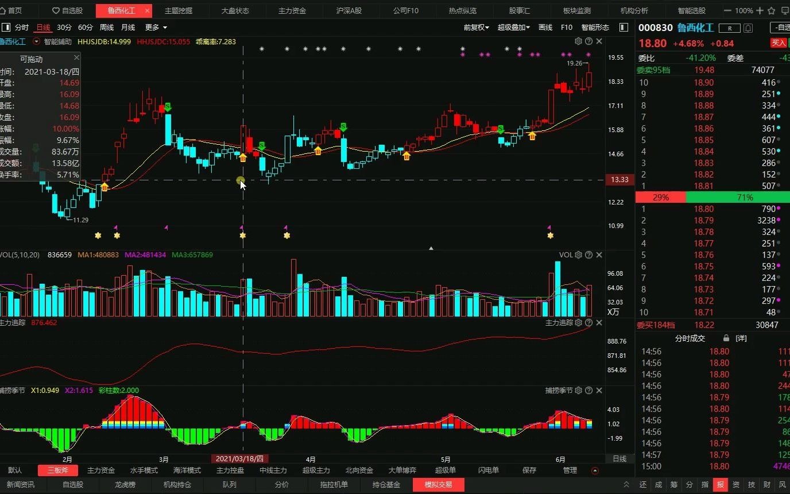790x494 pixels.
Task: Toggle the 报 quote panel button
Action: tap(720, 485)
